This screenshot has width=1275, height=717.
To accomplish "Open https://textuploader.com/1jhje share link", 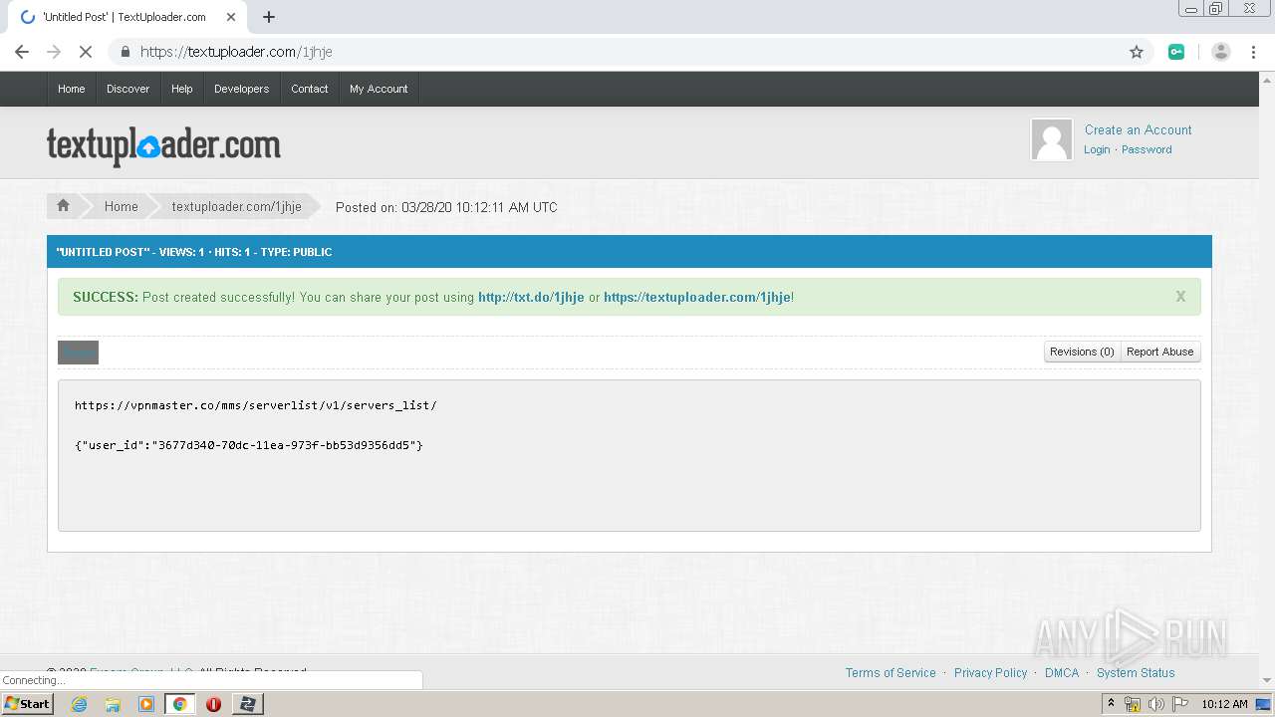I will point(697,297).
